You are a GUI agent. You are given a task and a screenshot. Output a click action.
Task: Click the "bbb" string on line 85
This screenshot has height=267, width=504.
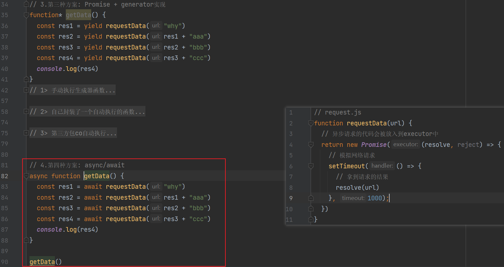point(198,208)
